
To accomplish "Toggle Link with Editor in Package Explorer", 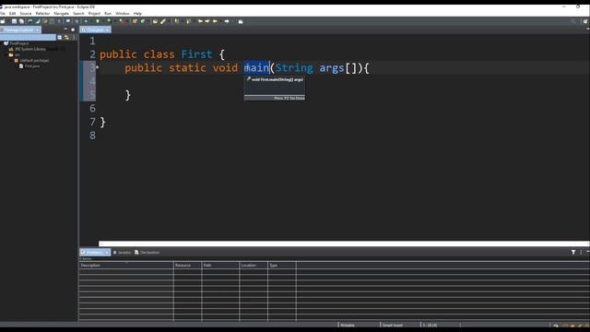I will (x=66, y=37).
